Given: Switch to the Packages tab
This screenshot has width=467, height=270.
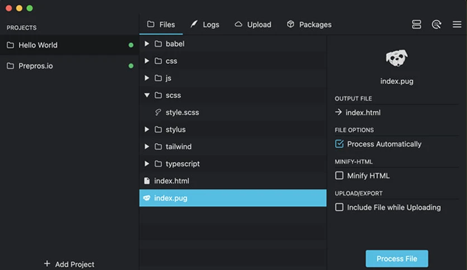Looking at the screenshot, I should (x=309, y=25).
